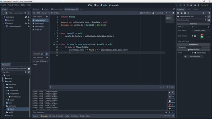The width and height of the screenshot is (212, 119).
Task: Collapse the Area2D node in the scene tree
Action: tap(4, 23)
